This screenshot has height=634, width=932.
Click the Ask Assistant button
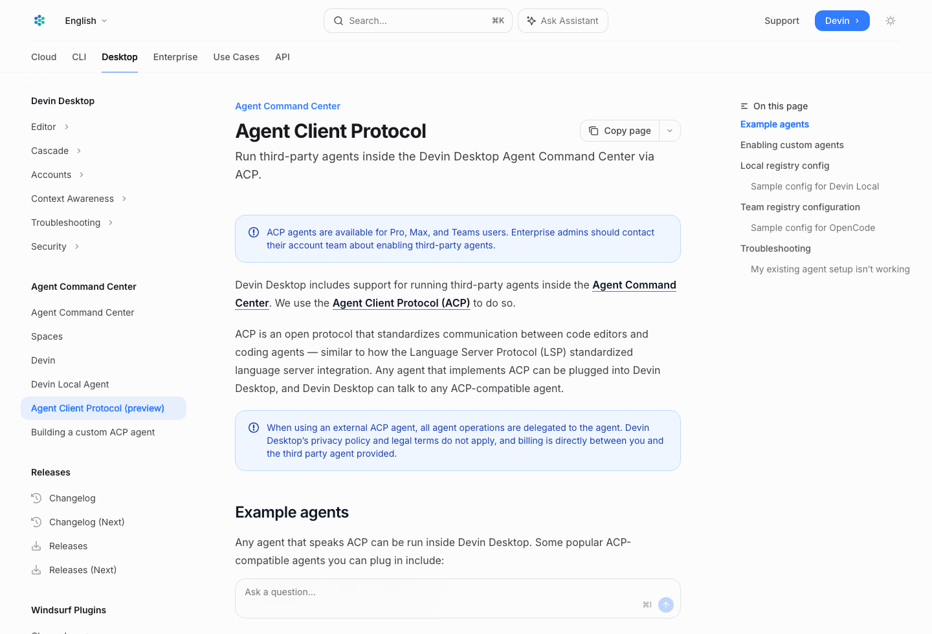click(562, 21)
